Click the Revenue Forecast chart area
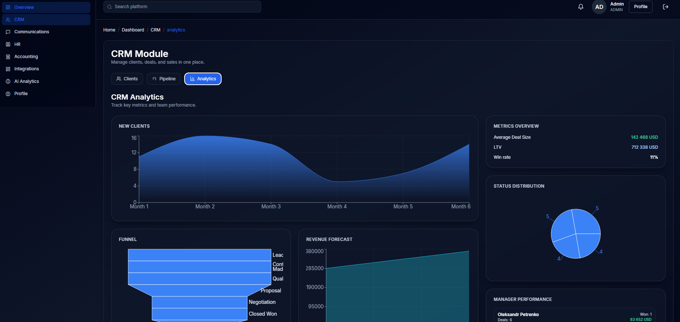680x322 pixels. (x=398, y=286)
